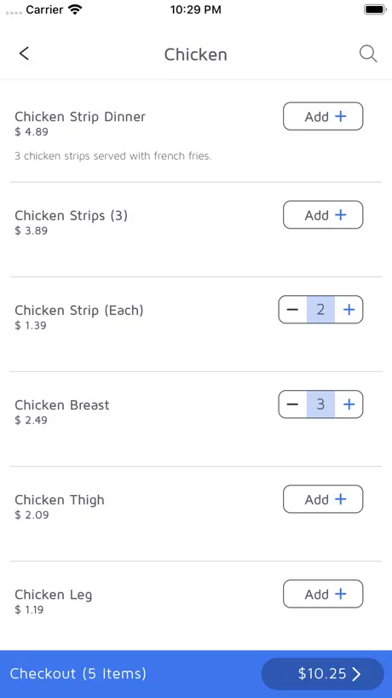
Task: Tap the plus icon for Chicken Breast
Action: [349, 404]
